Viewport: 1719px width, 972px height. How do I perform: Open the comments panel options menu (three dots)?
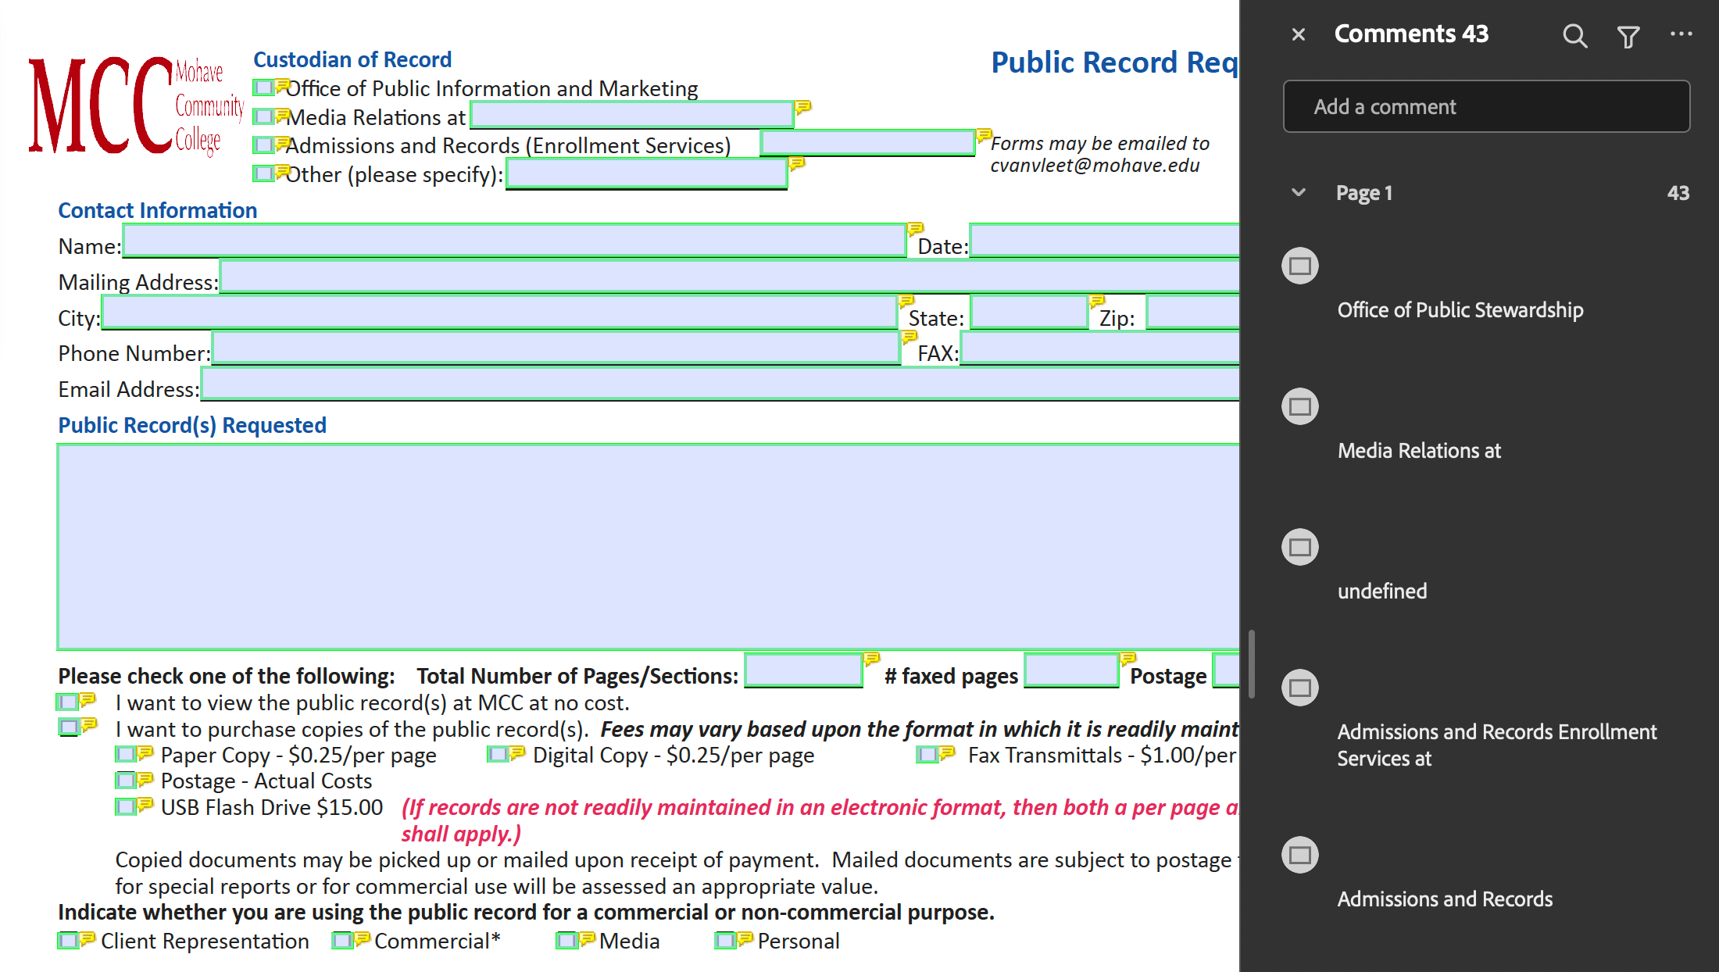[1681, 34]
